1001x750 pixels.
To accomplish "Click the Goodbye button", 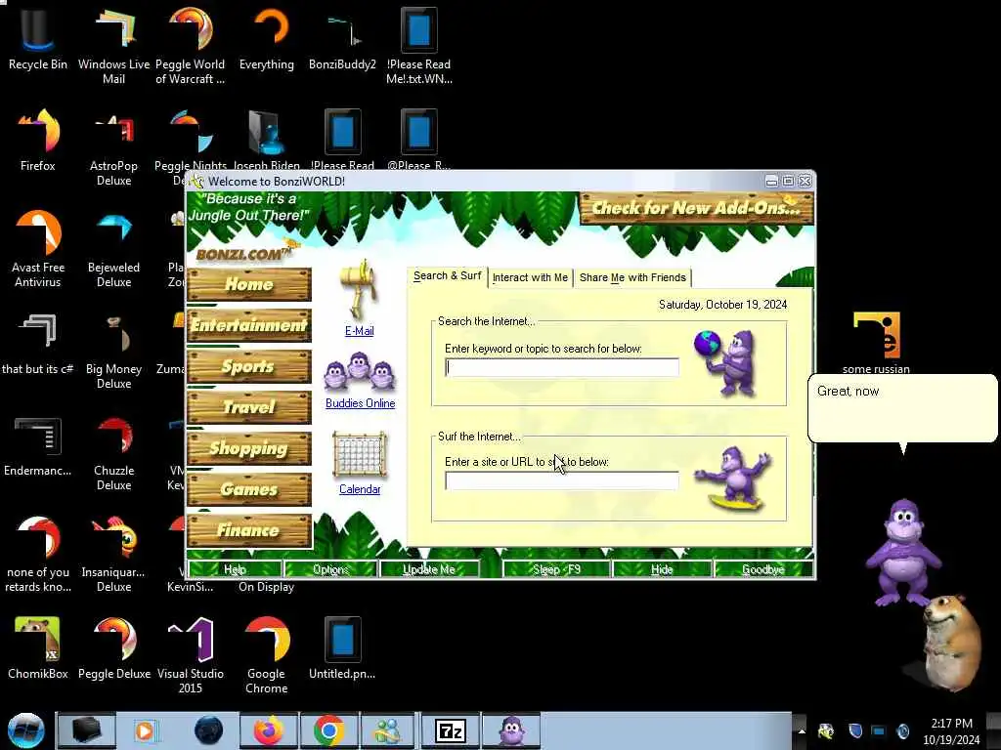I will pyautogui.click(x=762, y=569).
